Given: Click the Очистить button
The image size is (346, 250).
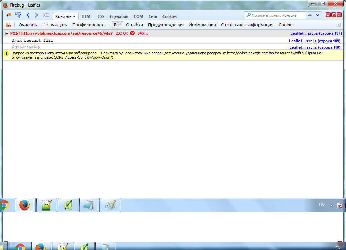Looking at the screenshot, I should [28, 25].
